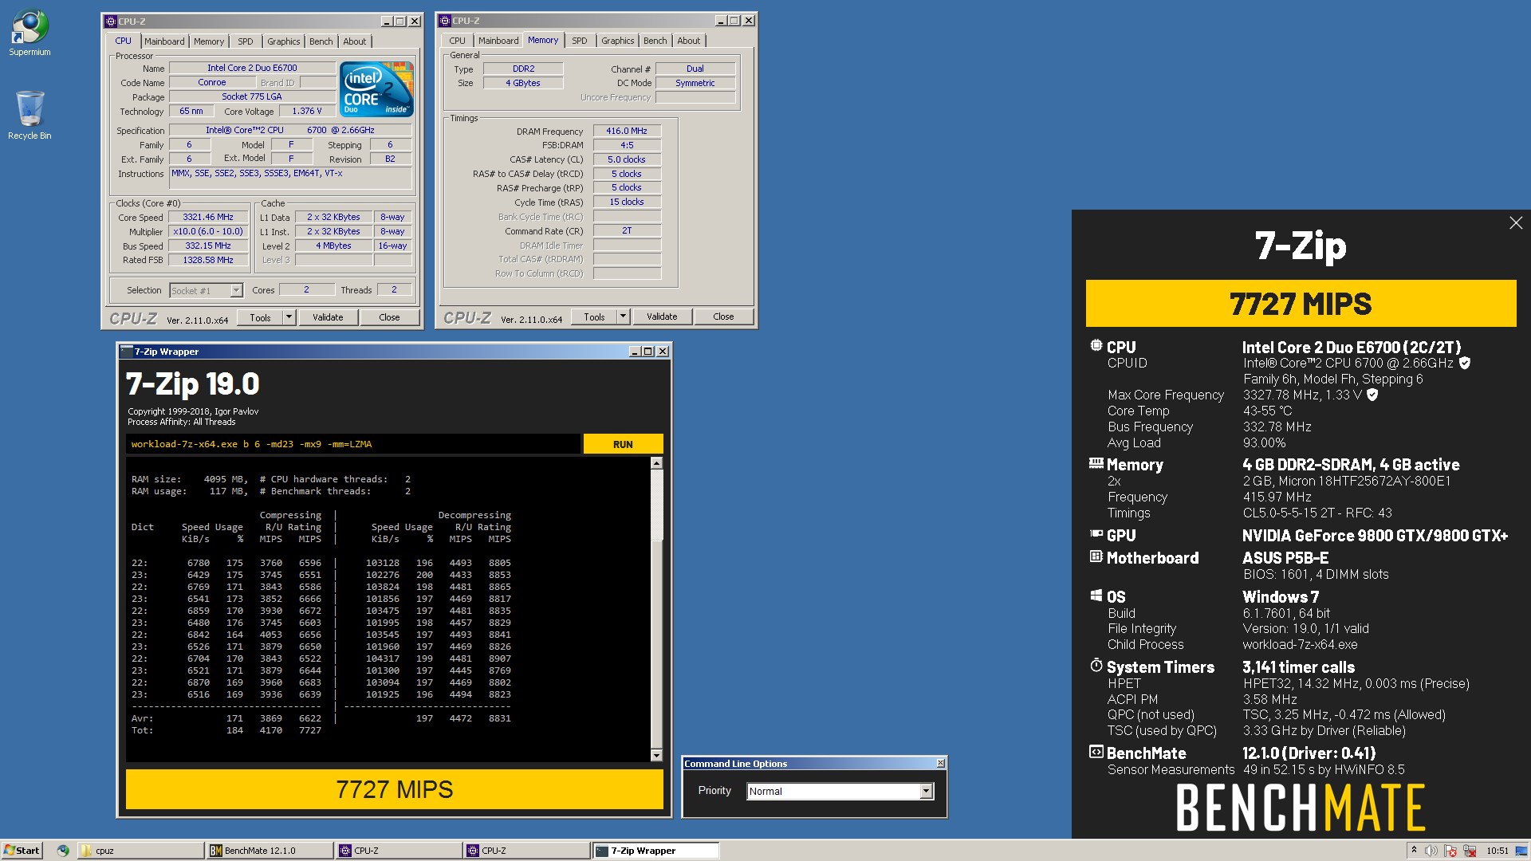The width and height of the screenshot is (1531, 861).
Task: Click the yellow RUN button in 7-Zip Wrapper
Action: tap(623, 444)
